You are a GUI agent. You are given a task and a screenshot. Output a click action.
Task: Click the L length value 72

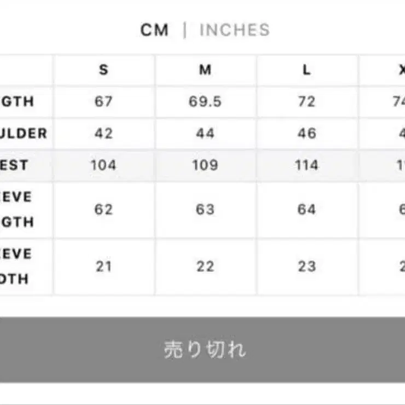pyautogui.click(x=306, y=102)
